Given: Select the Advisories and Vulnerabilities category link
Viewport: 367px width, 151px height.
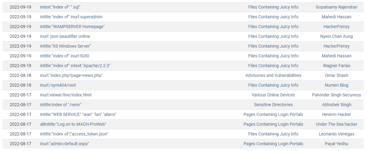Looking at the screenshot, I should tap(273, 75).
